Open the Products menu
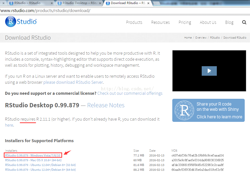The image size is (250, 172). click(x=134, y=22)
